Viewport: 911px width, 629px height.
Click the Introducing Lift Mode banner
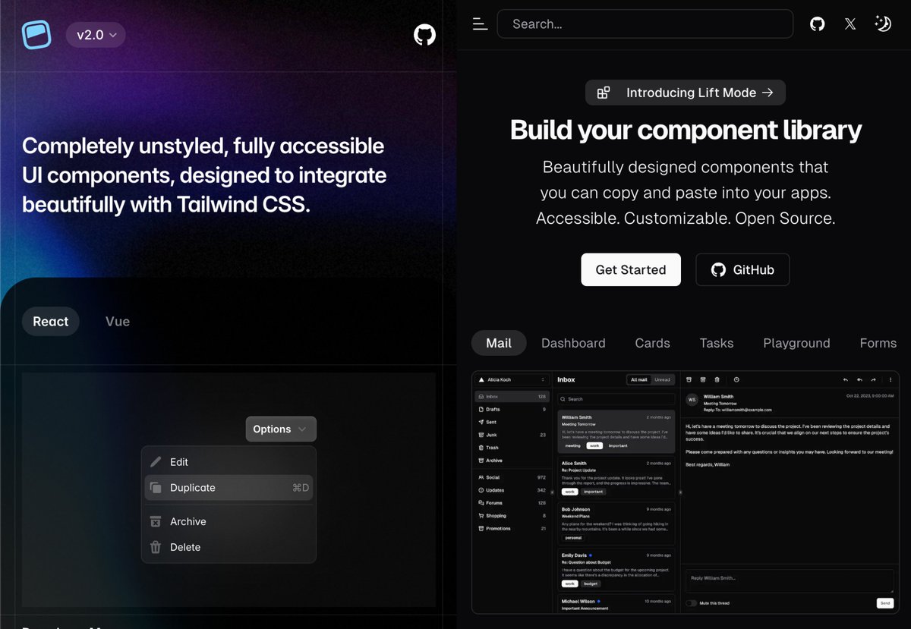pos(686,93)
